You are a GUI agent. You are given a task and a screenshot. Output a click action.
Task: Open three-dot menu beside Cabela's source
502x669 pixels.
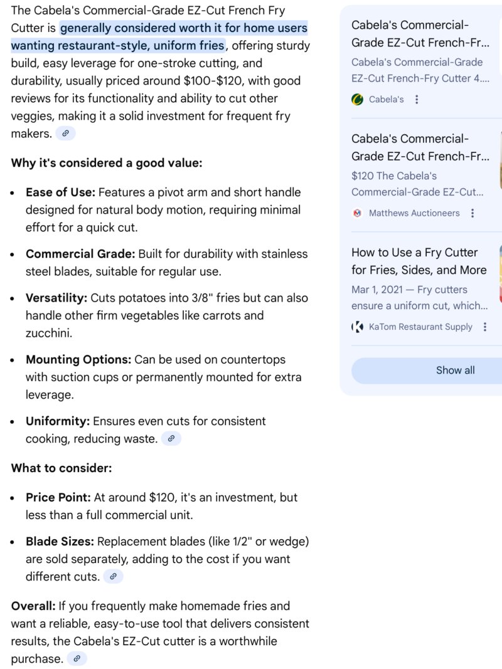pos(417,99)
